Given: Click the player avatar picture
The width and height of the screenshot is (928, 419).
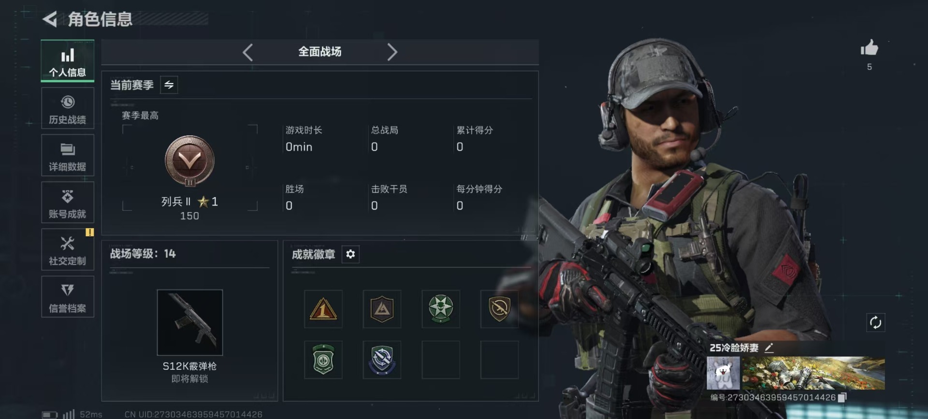Looking at the screenshot, I should pos(723,373).
